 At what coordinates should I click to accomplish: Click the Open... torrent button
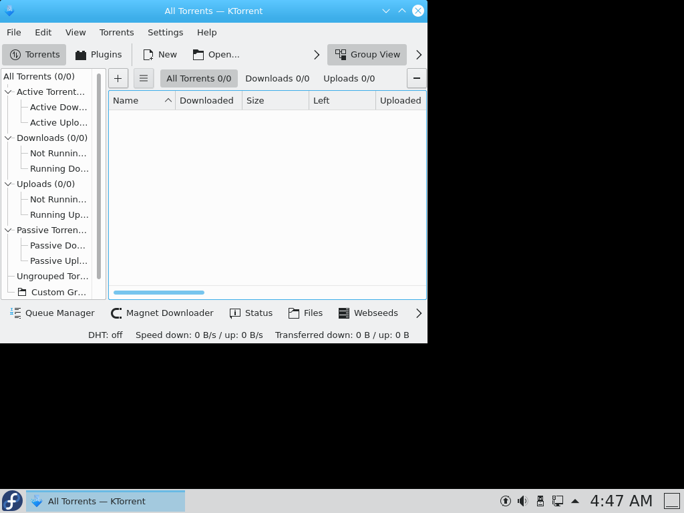216,55
